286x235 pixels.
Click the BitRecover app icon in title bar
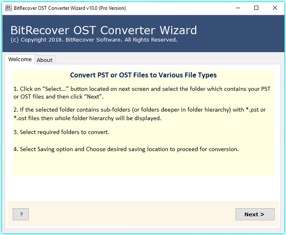tap(8, 8)
